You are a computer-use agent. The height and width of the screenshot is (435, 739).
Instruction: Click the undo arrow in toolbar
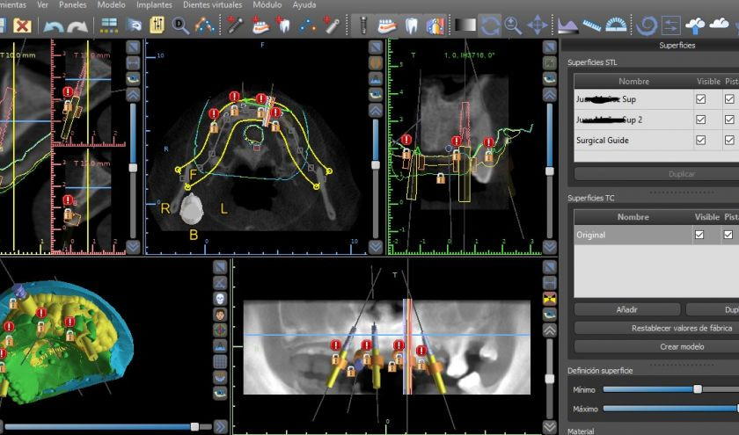point(52,25)
